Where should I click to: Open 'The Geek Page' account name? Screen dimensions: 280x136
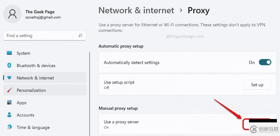[40, 12]
